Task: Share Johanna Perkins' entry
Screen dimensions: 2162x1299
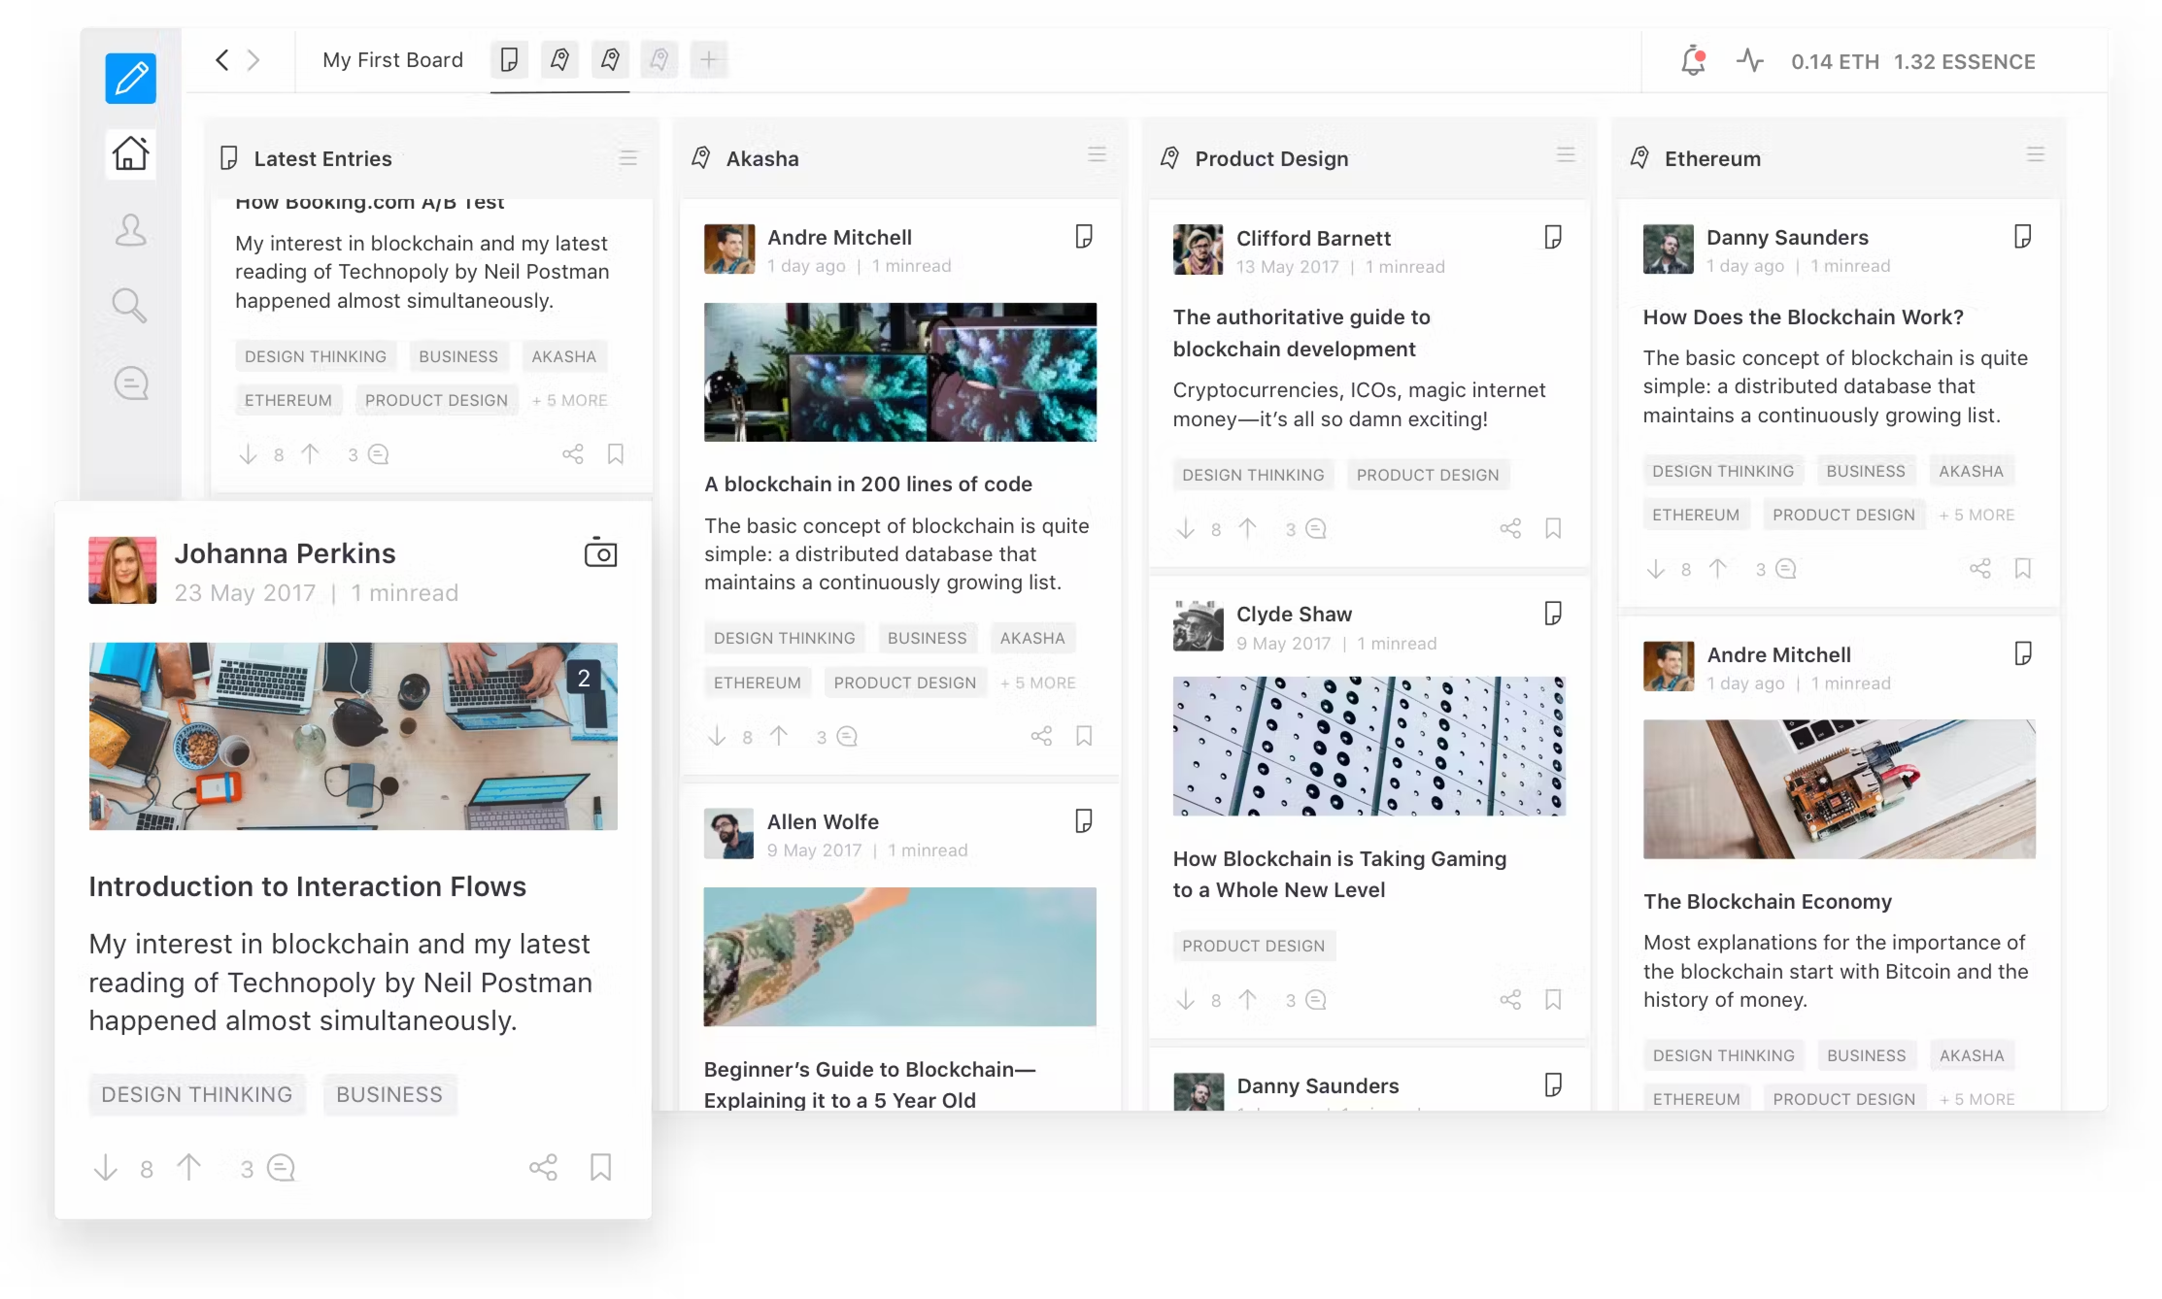Action: point(543,1167)
